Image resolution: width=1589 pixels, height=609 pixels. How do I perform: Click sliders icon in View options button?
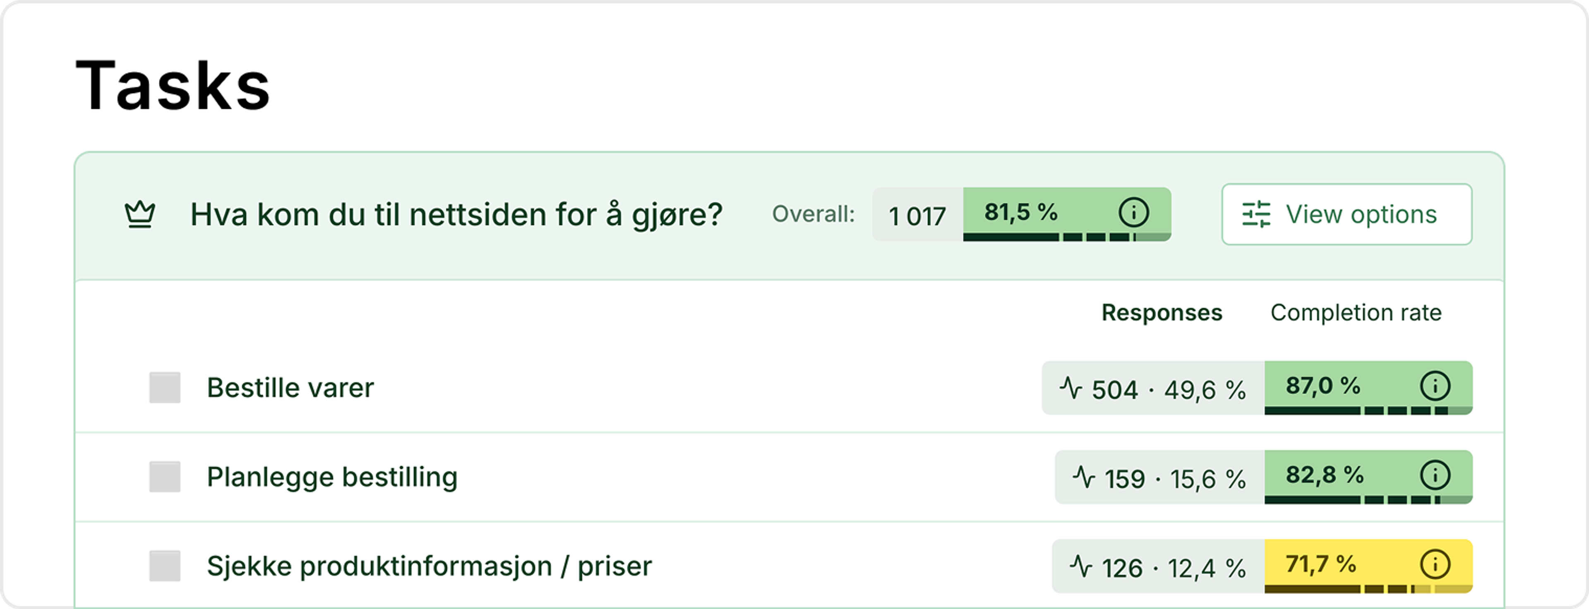(1256, 214)
